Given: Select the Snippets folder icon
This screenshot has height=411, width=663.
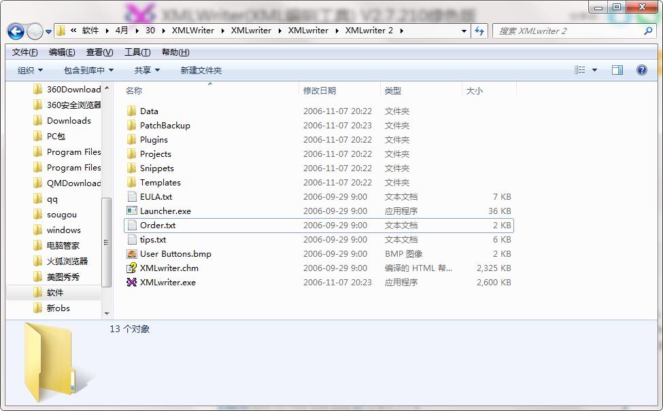Looking at the screenshot, I should 131,168.
